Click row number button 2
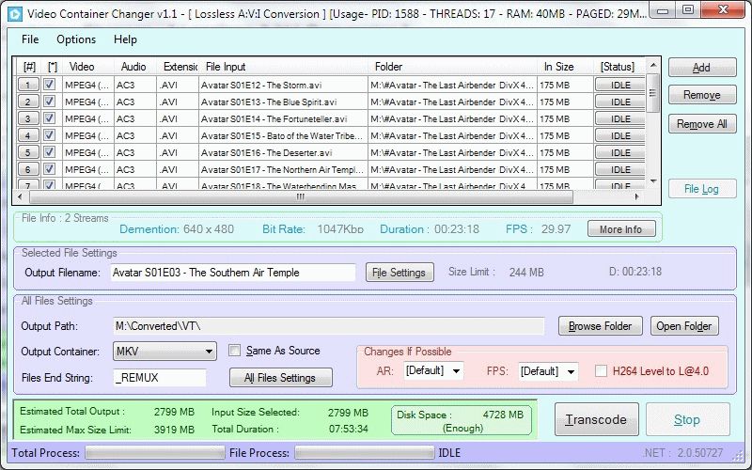752x470 pixels. tap(28, 102)
